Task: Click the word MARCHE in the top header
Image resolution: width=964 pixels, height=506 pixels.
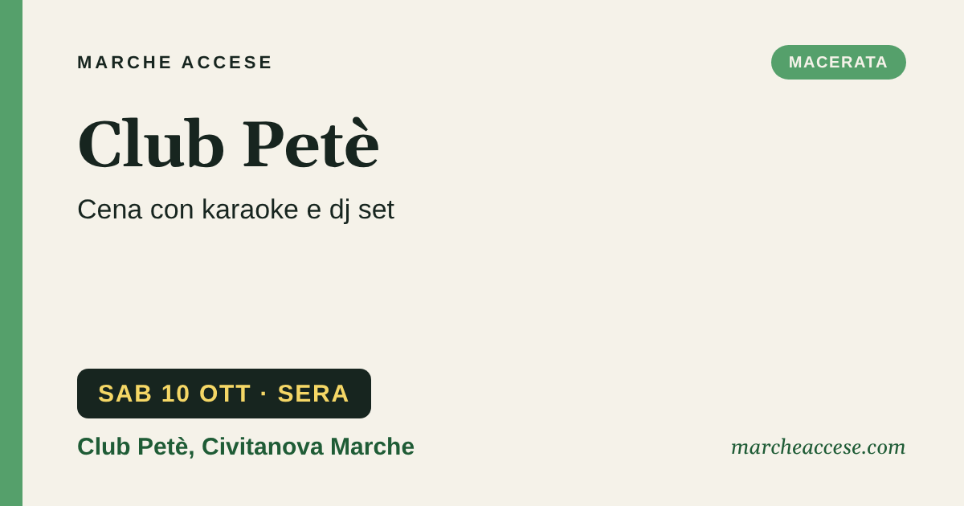Action: (x=125, y=63)
